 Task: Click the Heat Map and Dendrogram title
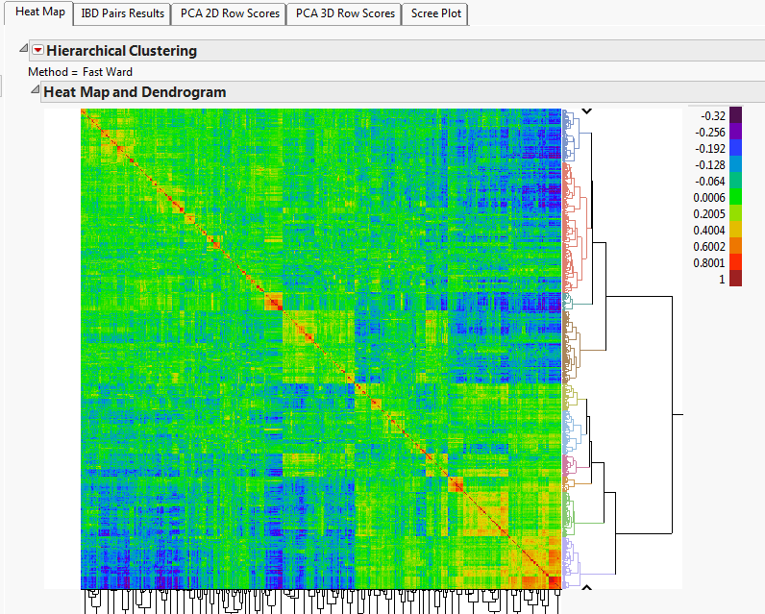[135, 92]
